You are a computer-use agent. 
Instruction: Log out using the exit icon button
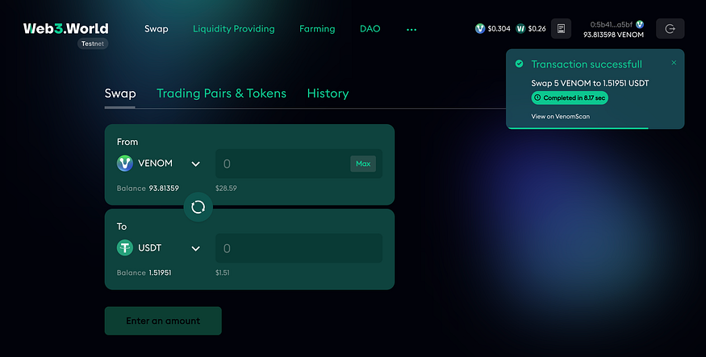(670, 29)
